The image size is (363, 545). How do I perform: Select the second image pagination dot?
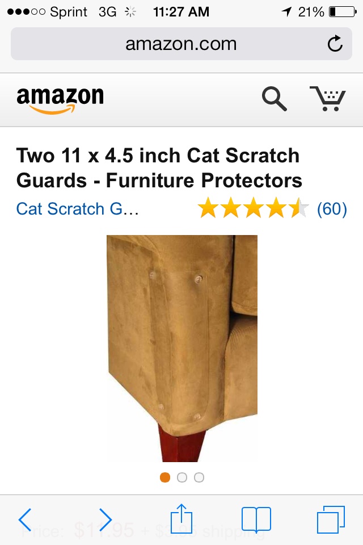pos(182,477)
